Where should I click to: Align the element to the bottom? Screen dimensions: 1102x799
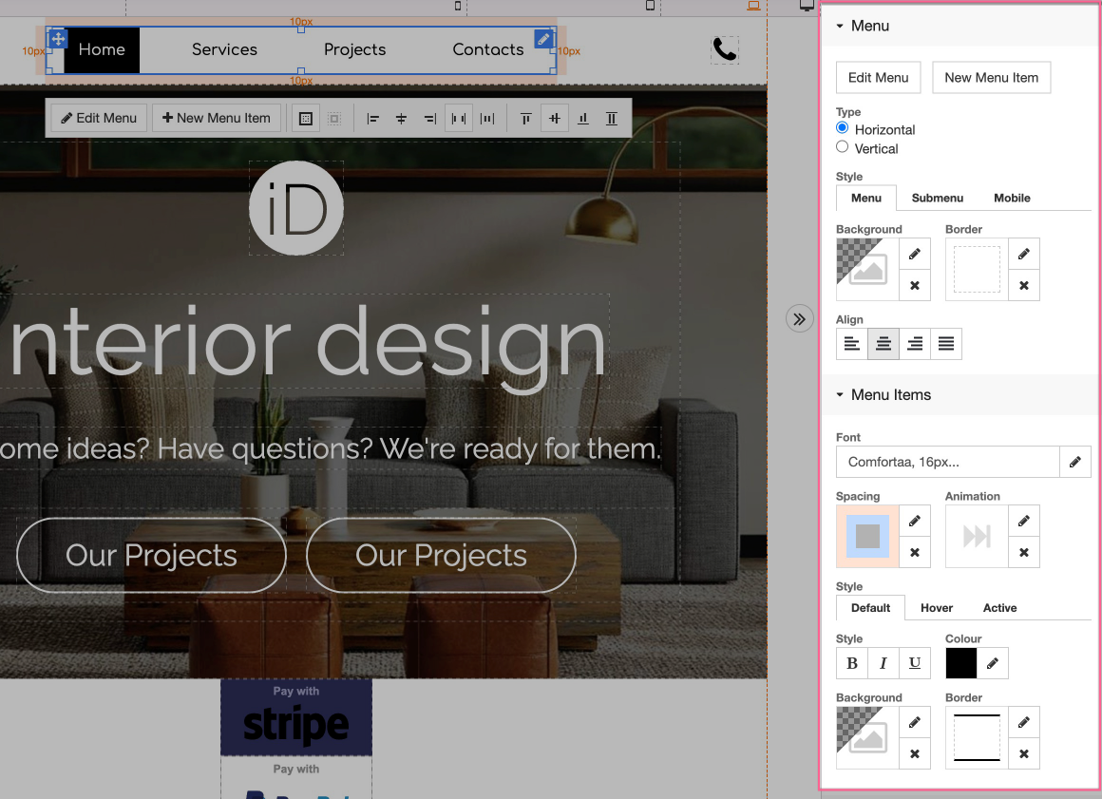click(x=583, y=118)
